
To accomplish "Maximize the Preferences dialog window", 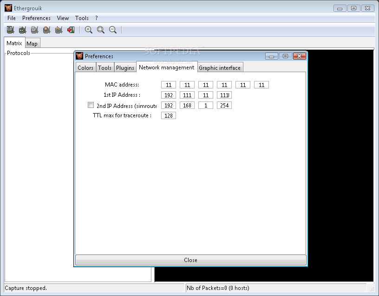I will pos(286,56).
